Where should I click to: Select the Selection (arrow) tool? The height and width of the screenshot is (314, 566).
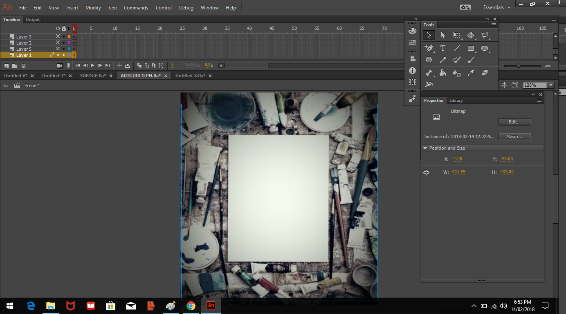click(x=429, y=36)
